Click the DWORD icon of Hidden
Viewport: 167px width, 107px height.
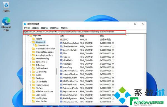point(61,57)
